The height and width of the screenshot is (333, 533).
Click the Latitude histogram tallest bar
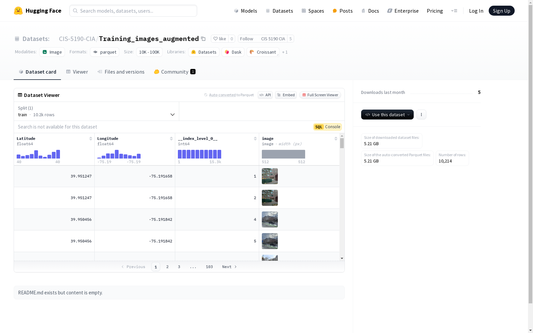[58, 154]
